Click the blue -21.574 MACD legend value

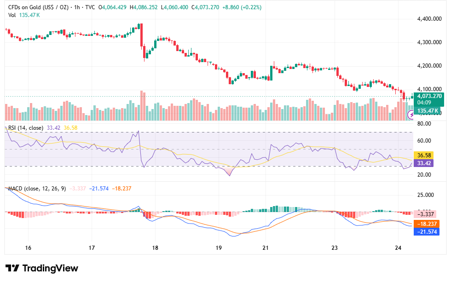[99, 189]
